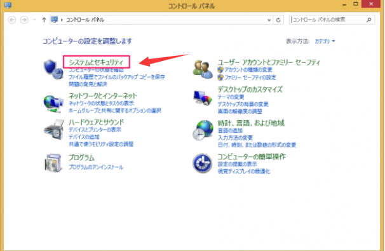Click ファミリー セーフティの設定 link
The height and width of the screenshot is (251, 385).
(x=250, y=78)
